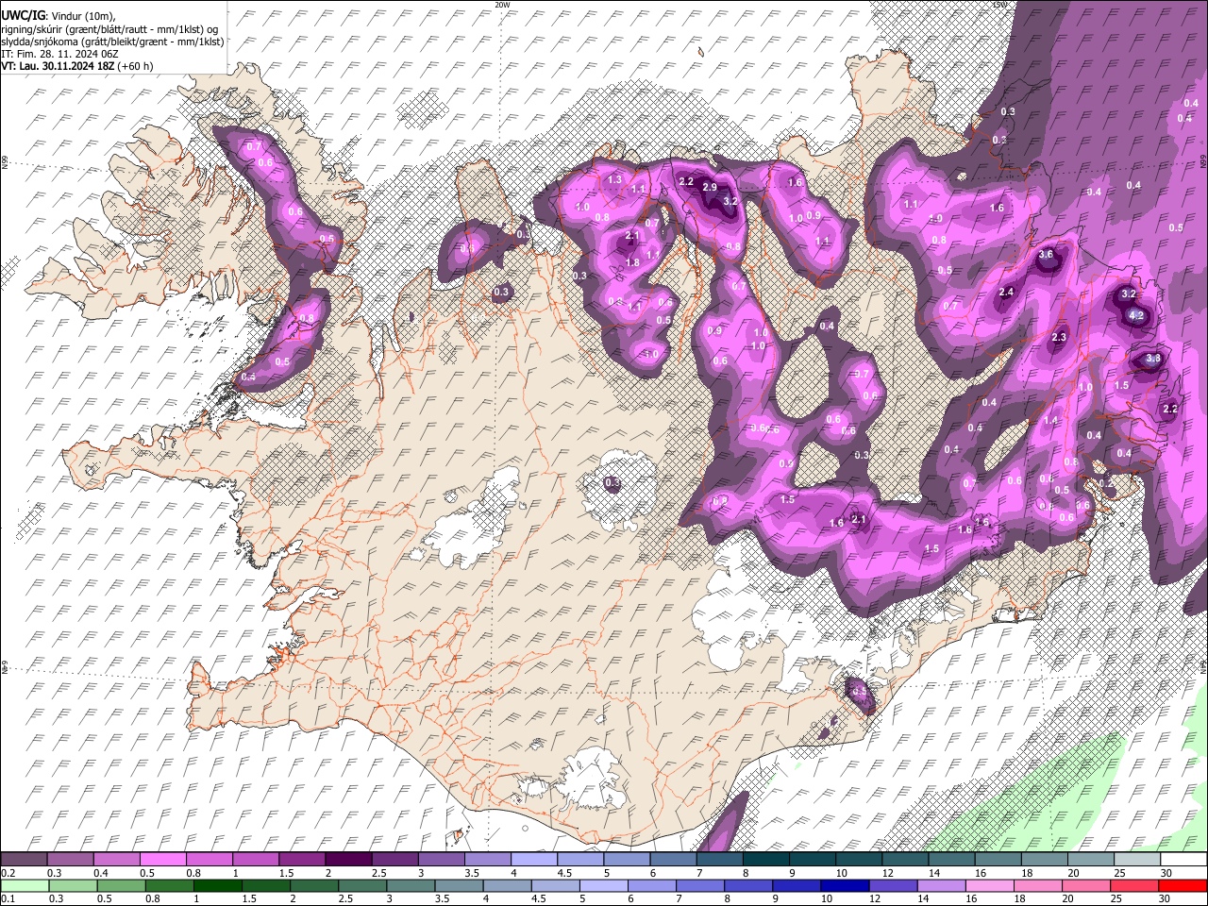Image resolution: width=1208 pixels, height=906 pixels.
Task: Select the bright pink 0.5 swatch in upper legend
Action: click(162, 860)
